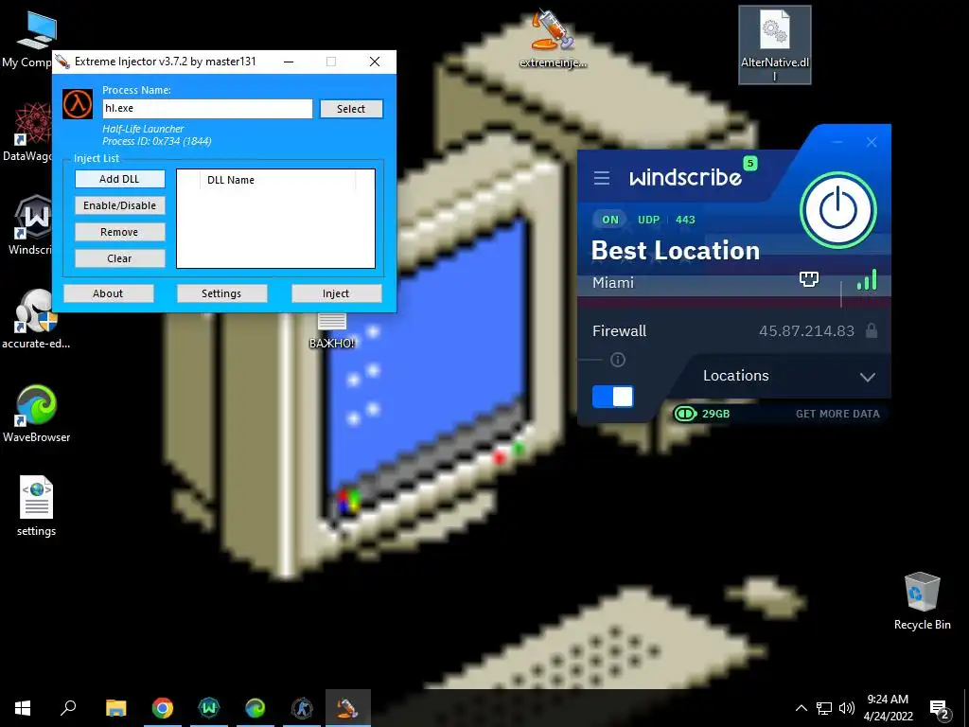Viewport: 969px width, 727px height.
Task: Open the ВАЖНО! text file icon
Action: [332, 331]
